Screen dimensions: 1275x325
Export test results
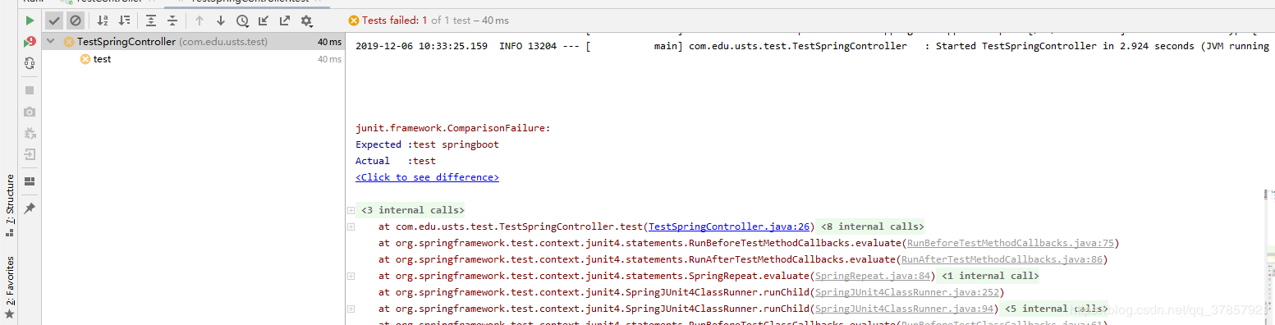pos(285,21)
